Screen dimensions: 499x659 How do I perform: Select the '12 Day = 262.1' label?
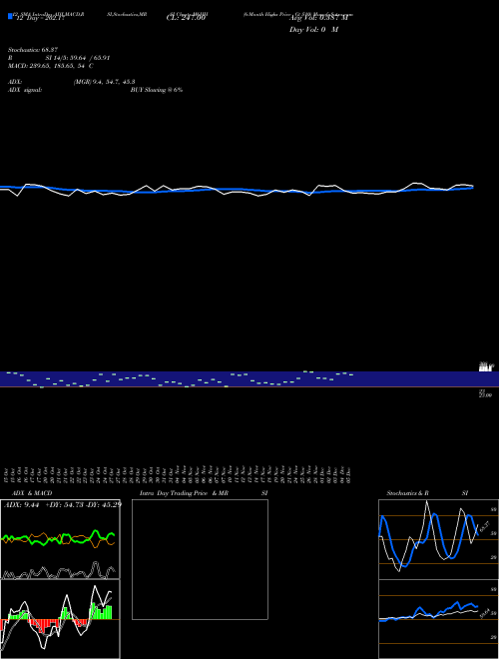point(40,19)
